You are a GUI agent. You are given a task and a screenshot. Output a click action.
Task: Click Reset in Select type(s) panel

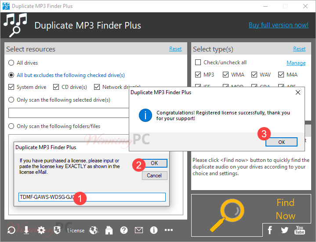(299, 49)
